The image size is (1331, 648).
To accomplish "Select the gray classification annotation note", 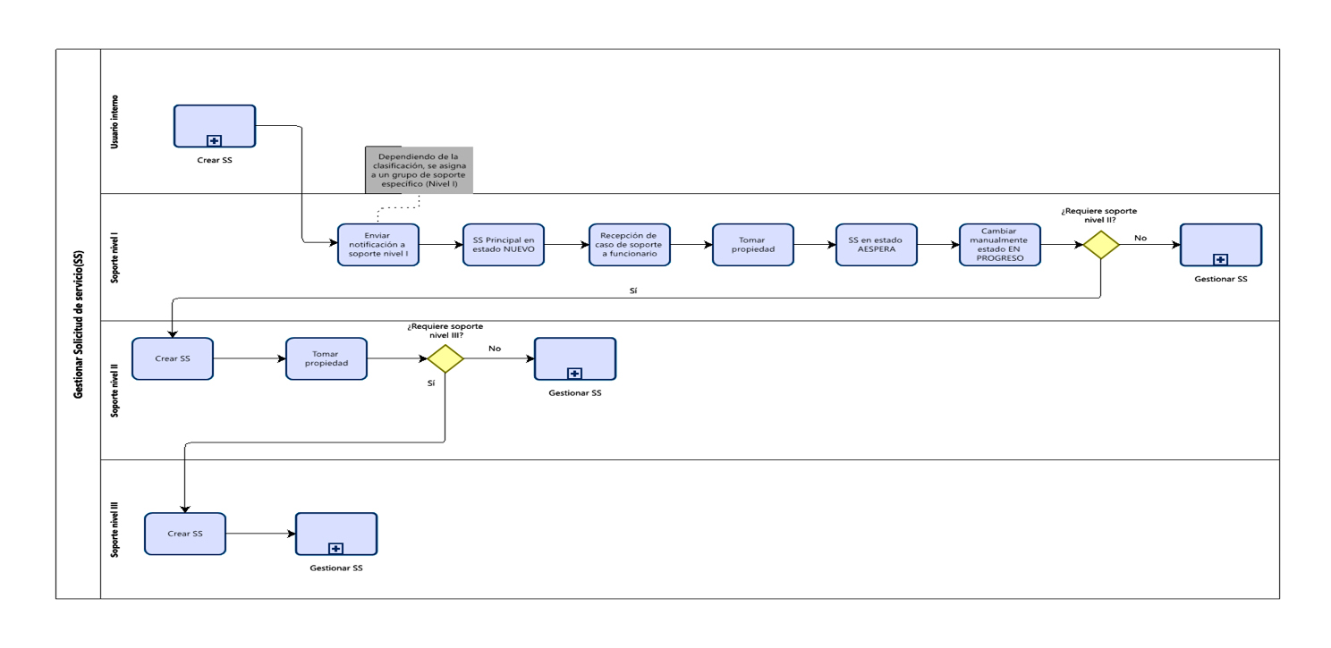I will (x=419, y=170).
